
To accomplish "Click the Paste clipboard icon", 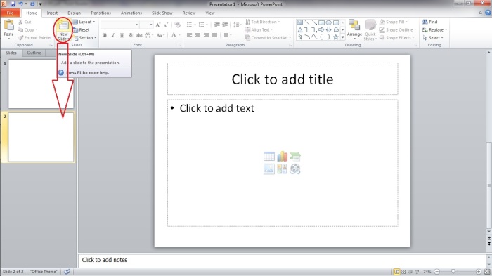I will point(8,25).
